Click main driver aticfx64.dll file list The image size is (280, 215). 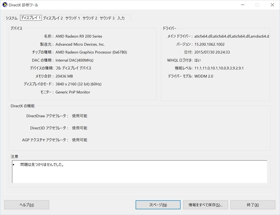click(232, 36)
